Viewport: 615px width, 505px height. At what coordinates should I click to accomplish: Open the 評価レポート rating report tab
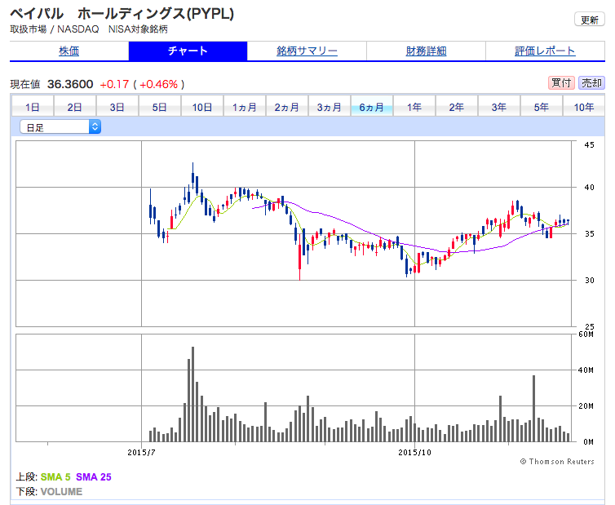pyautogui.click(x=545, y=51)
